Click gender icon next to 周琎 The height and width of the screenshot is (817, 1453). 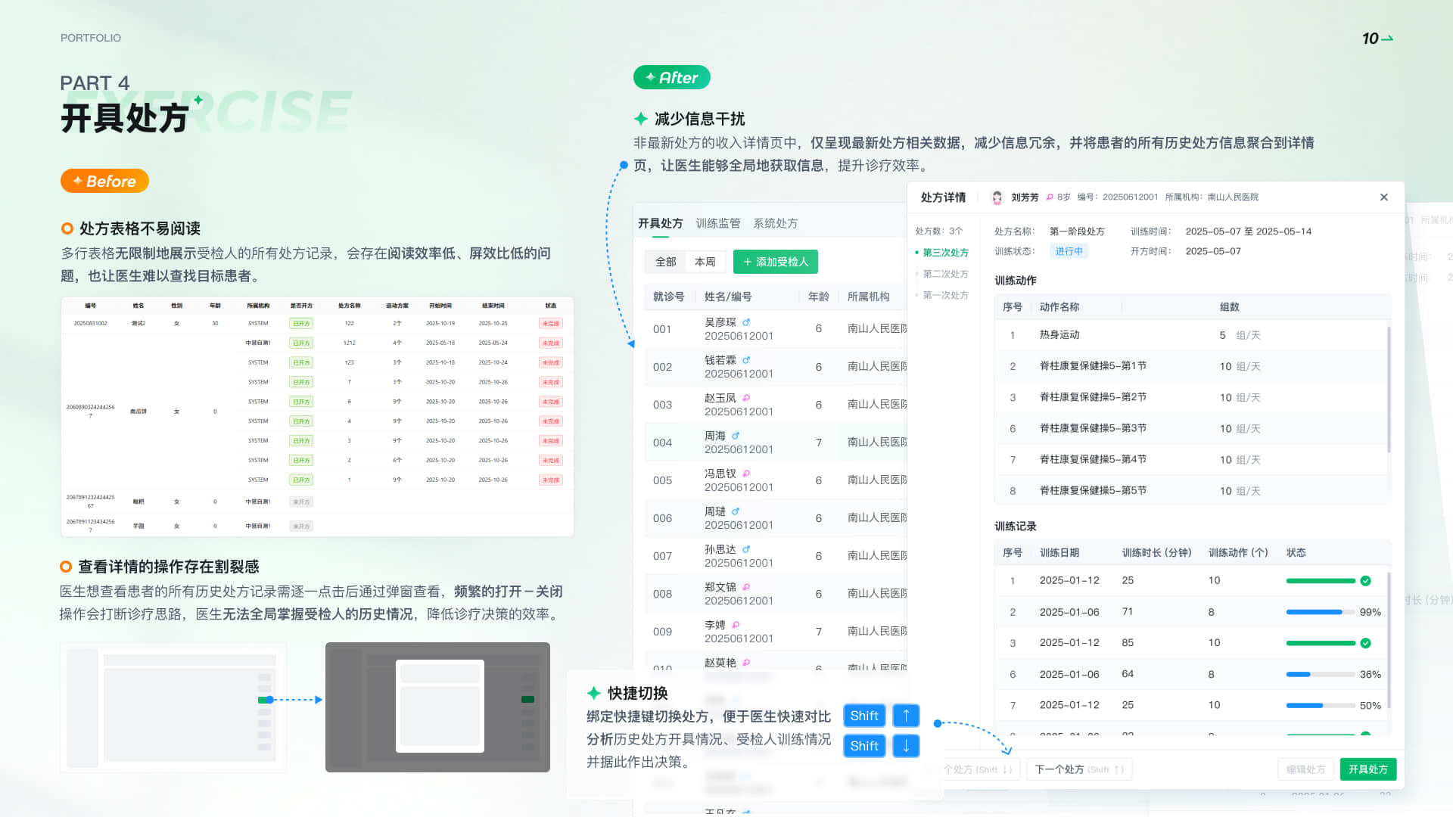[x=736, y=511]
